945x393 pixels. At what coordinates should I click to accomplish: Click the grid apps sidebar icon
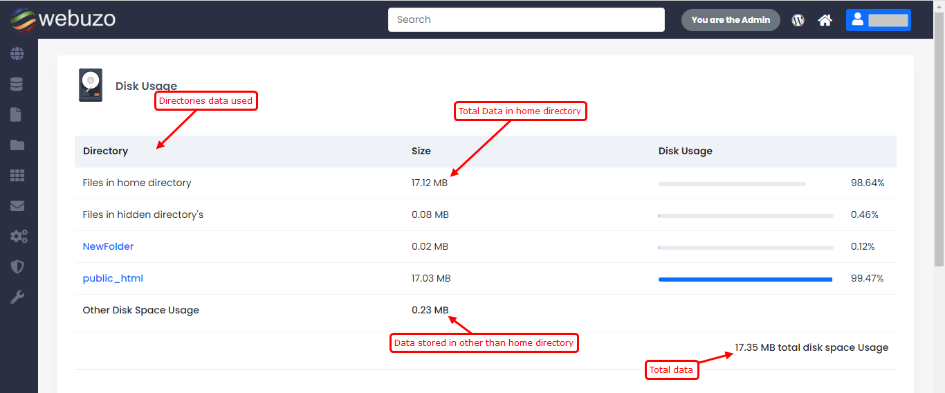17,176
